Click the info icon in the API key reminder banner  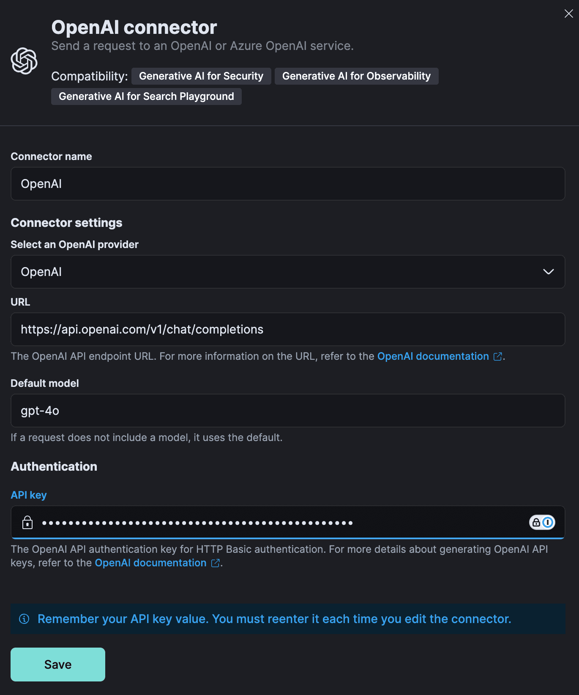pyautogui.click(x=24, y=619)
